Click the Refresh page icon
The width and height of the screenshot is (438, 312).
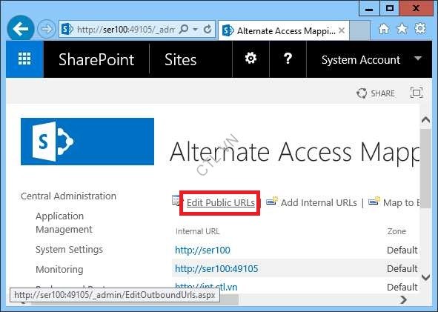208,29
